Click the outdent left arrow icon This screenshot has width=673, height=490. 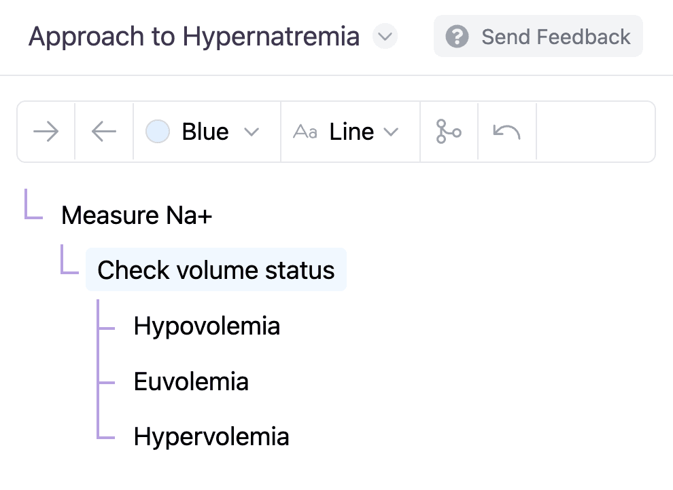[x=104, y=132]
